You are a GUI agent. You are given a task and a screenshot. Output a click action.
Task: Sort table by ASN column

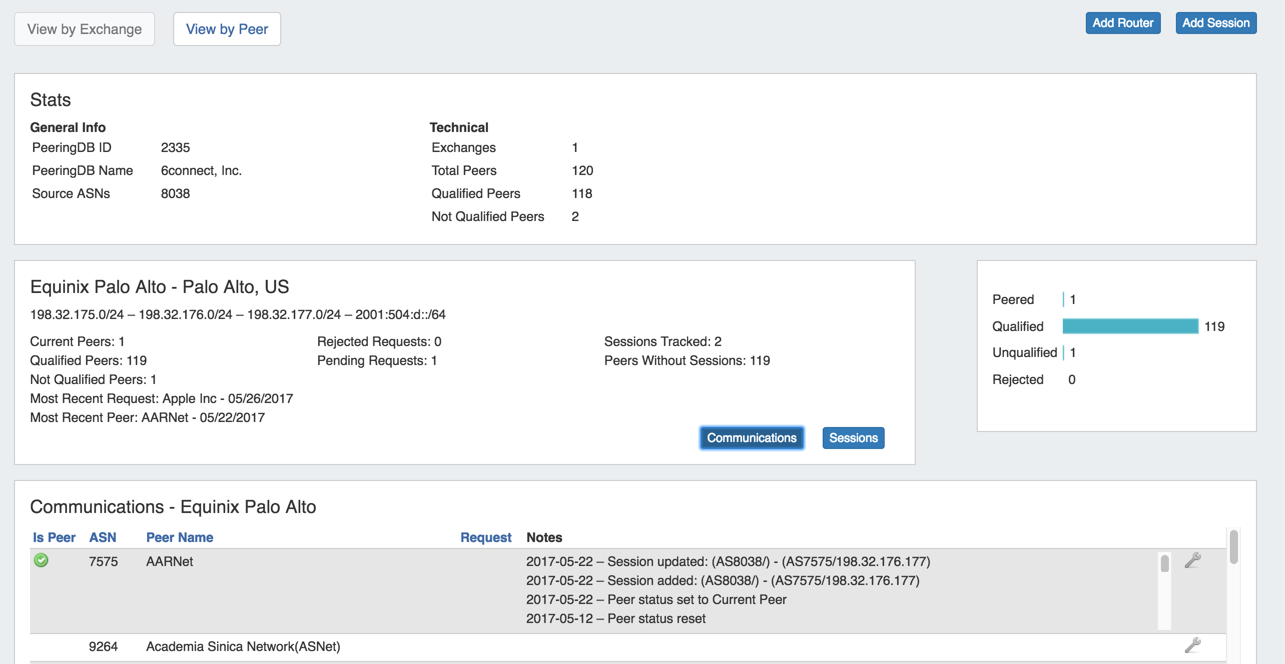[x=103, y=537]
